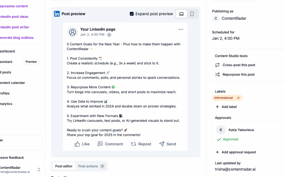Remove the Informational label with X
The width and height of the screenshot is (284, 177).
pos(239,98)
